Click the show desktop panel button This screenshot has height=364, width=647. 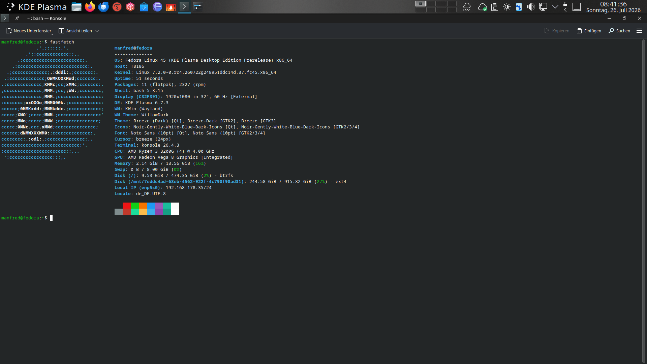(x=577, y=7)
